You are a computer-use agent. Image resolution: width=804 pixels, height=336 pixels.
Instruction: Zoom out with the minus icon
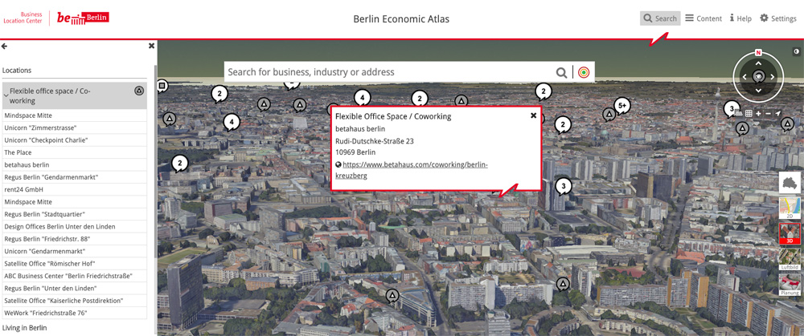[768, 113]
